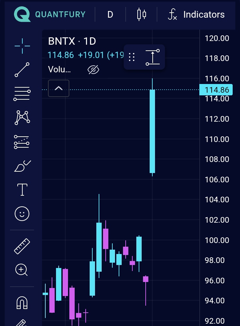Select the trend line drawing tool
This screenshot has height=326, width=240.
(22, 70)
